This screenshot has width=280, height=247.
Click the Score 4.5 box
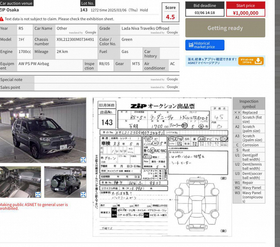pyautogui.click(x=170, y=12)
